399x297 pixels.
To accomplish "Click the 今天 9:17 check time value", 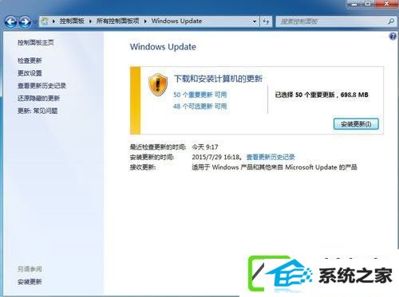I will [205, 147].
